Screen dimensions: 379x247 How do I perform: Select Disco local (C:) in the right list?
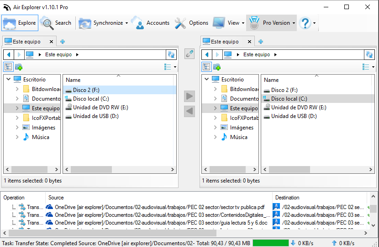318,98
